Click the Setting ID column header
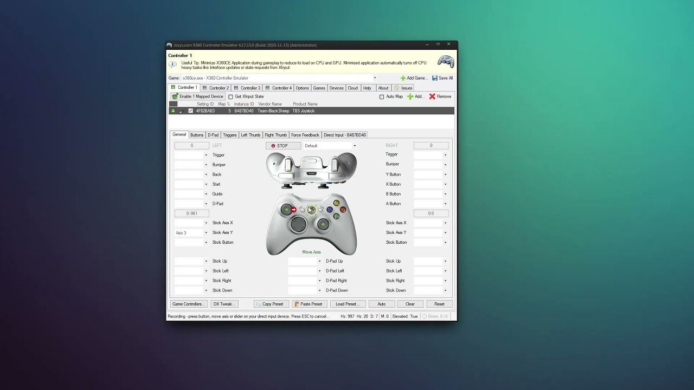 tap(205, 104)
